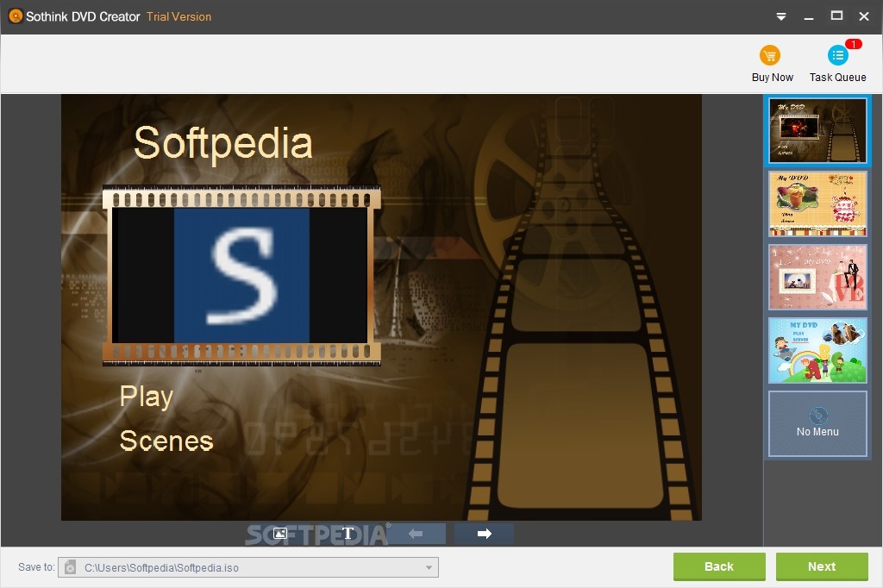883x588 pixels.
Task: Click the red Task Queue notification badge
Action: pos(853,44)
